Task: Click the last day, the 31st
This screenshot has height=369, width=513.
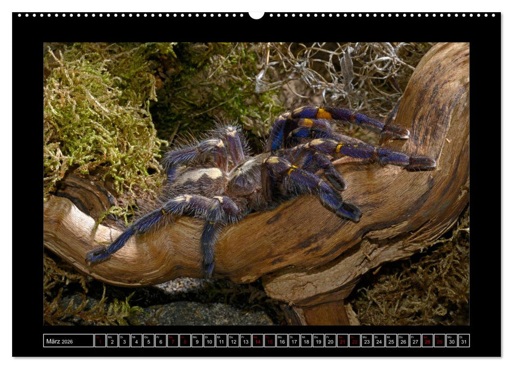Action: [464, 341]
